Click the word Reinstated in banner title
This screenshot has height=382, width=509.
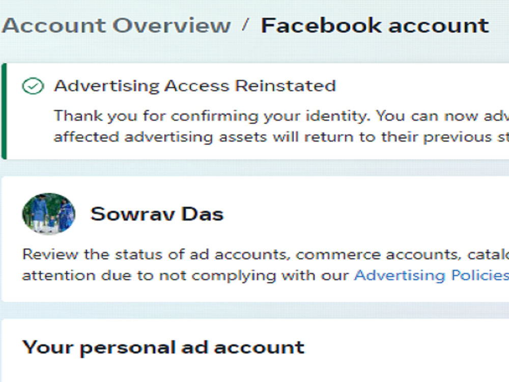pyautogui.click(x=286, y=86)
